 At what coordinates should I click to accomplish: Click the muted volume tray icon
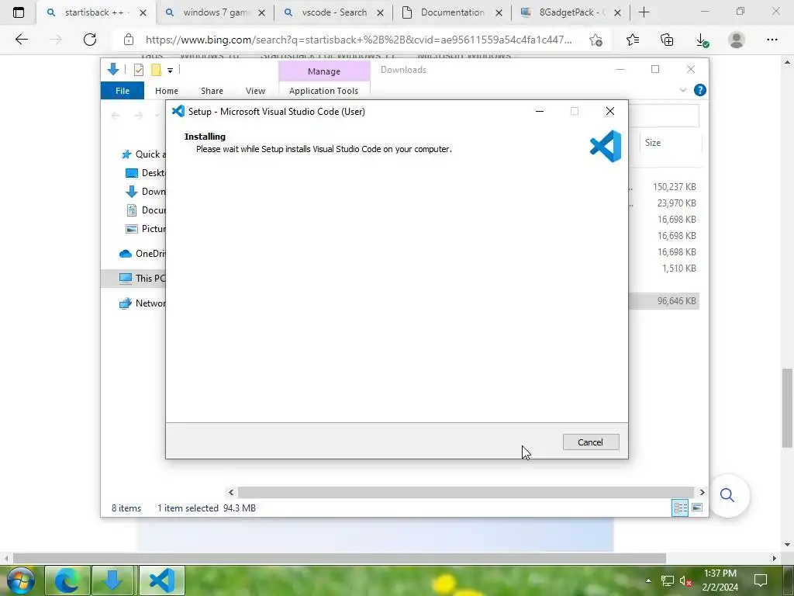click(x=685, y=581)
